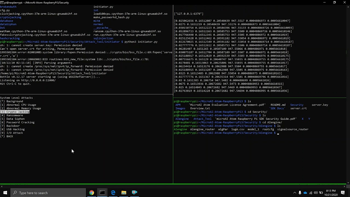The width and height of the screenshot is (350, 197).
Task: Click server.crt in the right pane listing
Action: coord(299,108)
